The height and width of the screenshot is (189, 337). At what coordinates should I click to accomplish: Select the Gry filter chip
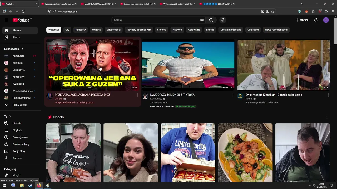coord(67,30)
